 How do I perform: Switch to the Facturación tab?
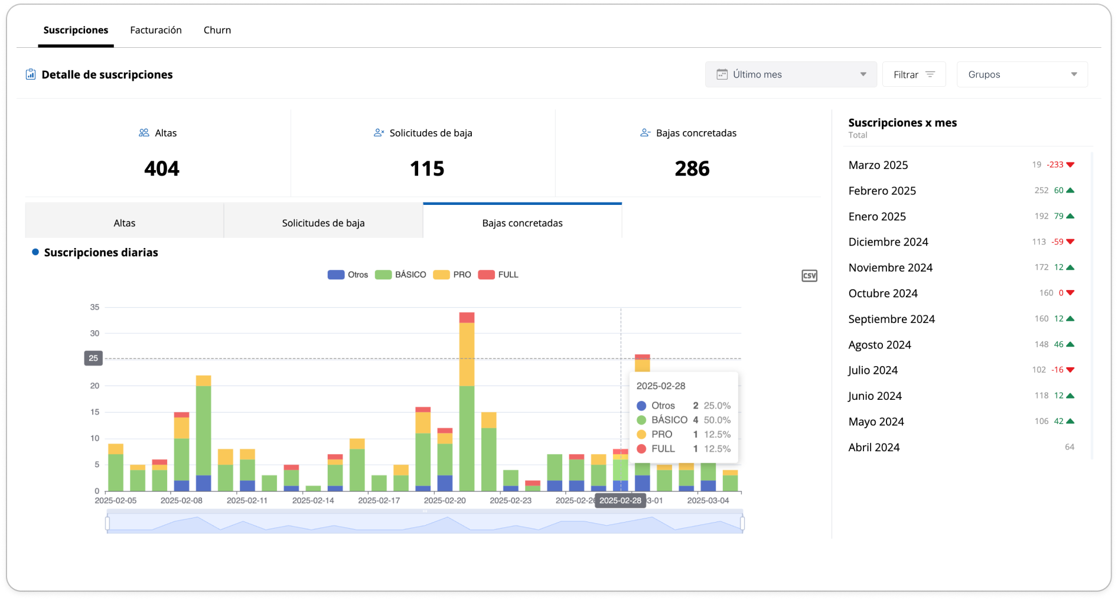click(x=156, y=30)
